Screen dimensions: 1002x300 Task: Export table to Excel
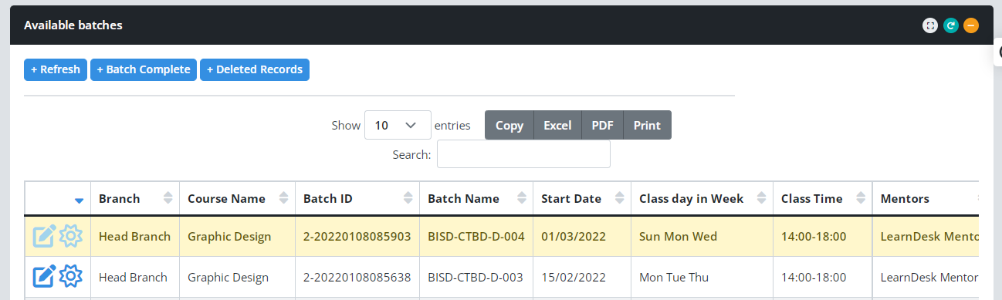click(x=557, y=125)
